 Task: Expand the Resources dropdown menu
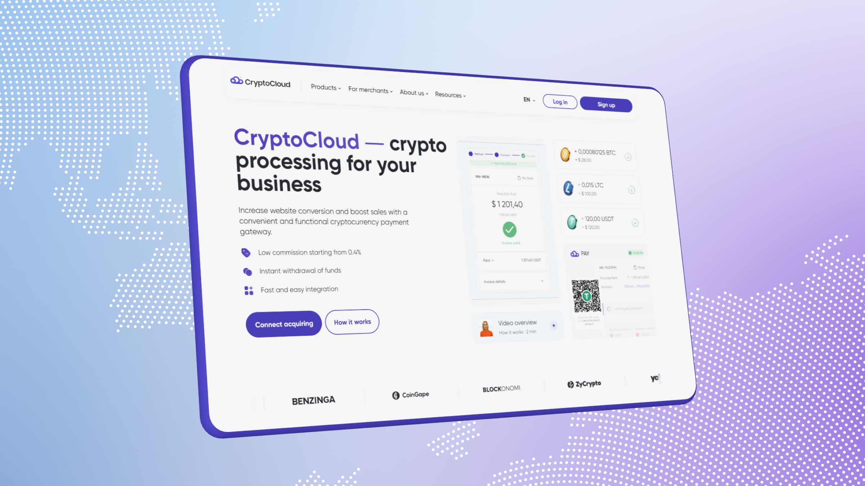(450, 94)
